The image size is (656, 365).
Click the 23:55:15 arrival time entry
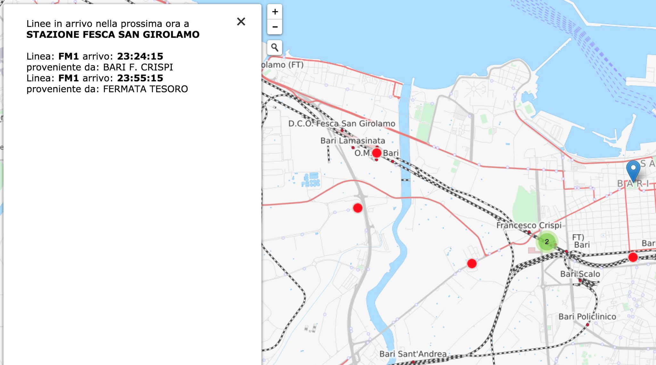tap(140, 78)
